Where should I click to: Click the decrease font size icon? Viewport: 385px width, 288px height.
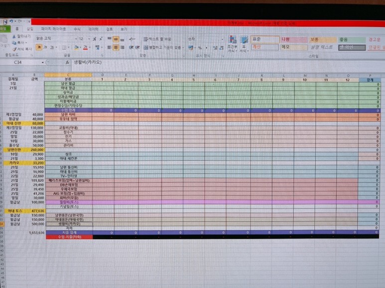pos(101,39)
